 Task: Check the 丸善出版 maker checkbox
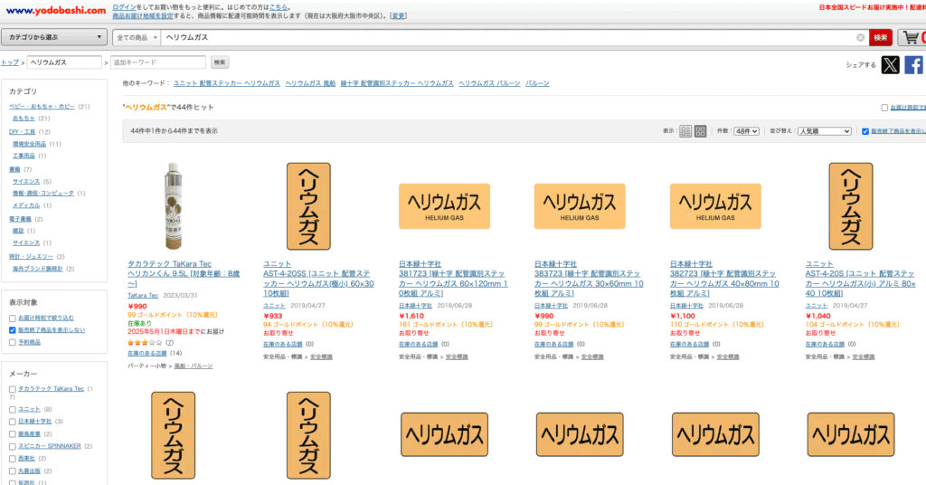pyautogui.click(x=13, y=471)
